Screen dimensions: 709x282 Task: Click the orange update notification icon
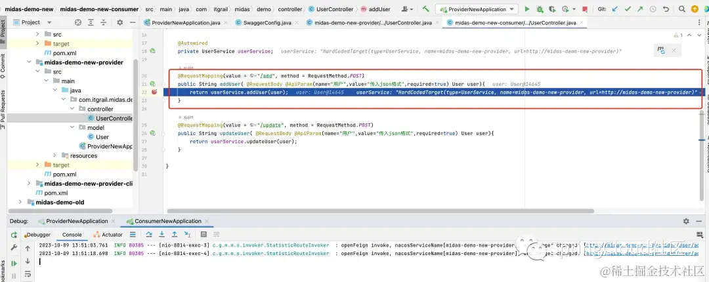coord(695,9)
